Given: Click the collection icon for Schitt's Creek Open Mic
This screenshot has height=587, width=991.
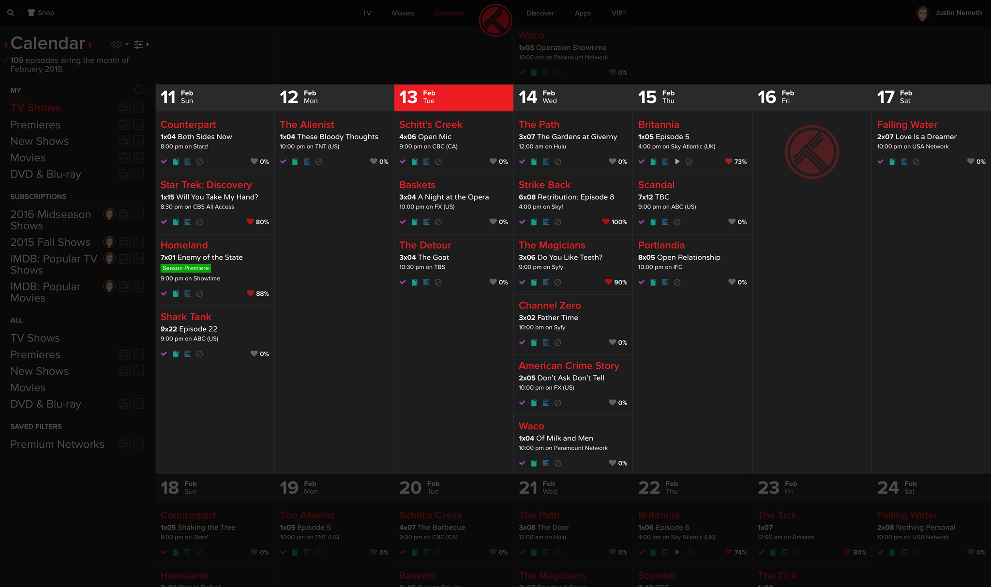Looking at the screenshot, I should (415, 162).
